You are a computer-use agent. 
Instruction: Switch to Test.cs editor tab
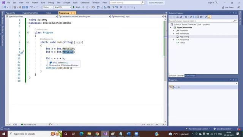click(48, 13)
